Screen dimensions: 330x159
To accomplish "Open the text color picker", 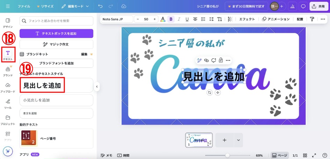I will [x=163, y=19].
